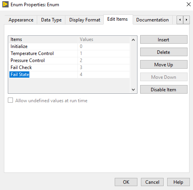Click the tab scroll left arrow
The image size is (193, 190).
180,20
